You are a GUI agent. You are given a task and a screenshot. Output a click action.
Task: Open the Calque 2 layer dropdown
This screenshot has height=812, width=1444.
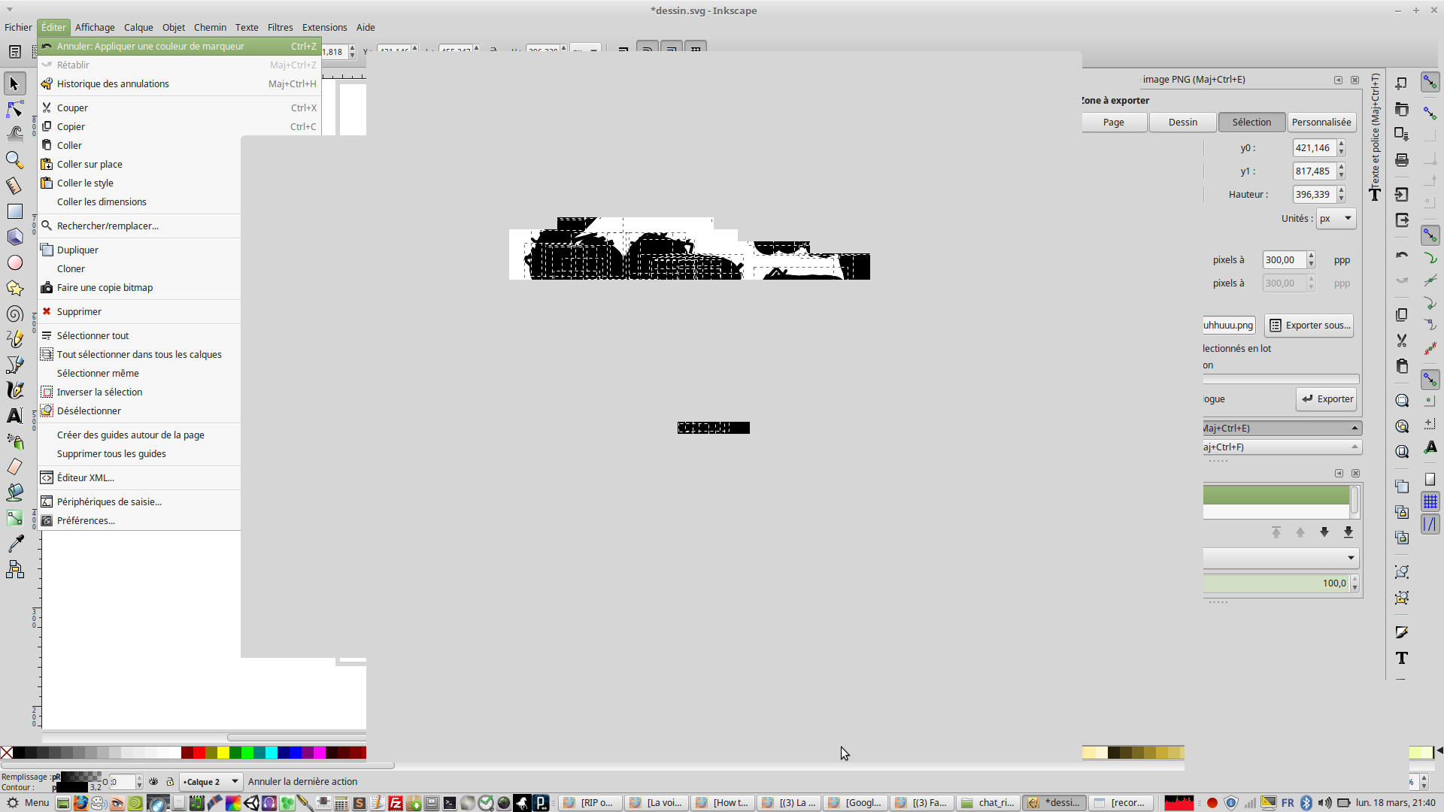211,782
